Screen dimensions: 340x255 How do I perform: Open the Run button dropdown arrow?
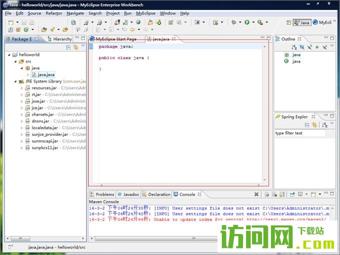coord(253,22)
